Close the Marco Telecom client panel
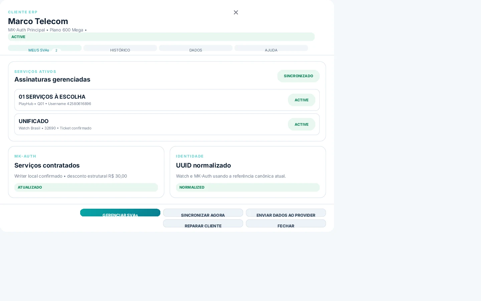Viewport: 481px width, 301px height. [236, 12]
